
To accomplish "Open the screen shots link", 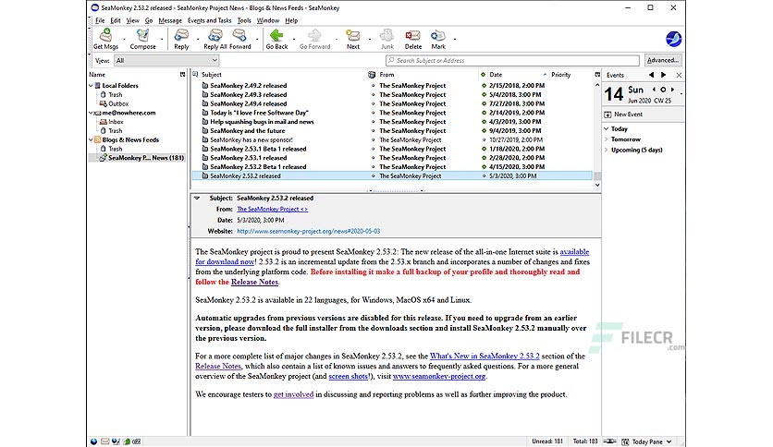I will [x=348, y=376].
